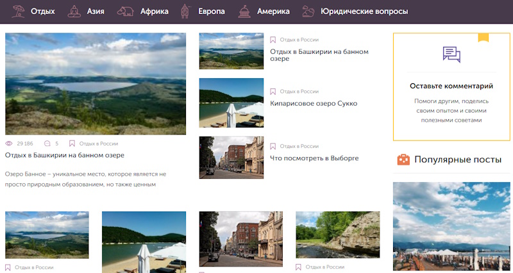The image size is (513, 273).
Task: Open the article Что посмотреть в Выборге
Action: coord(314,158)
